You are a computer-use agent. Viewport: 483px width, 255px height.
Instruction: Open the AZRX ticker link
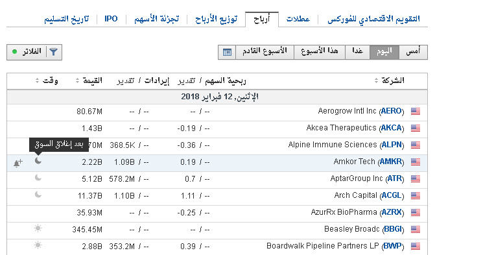392,212
